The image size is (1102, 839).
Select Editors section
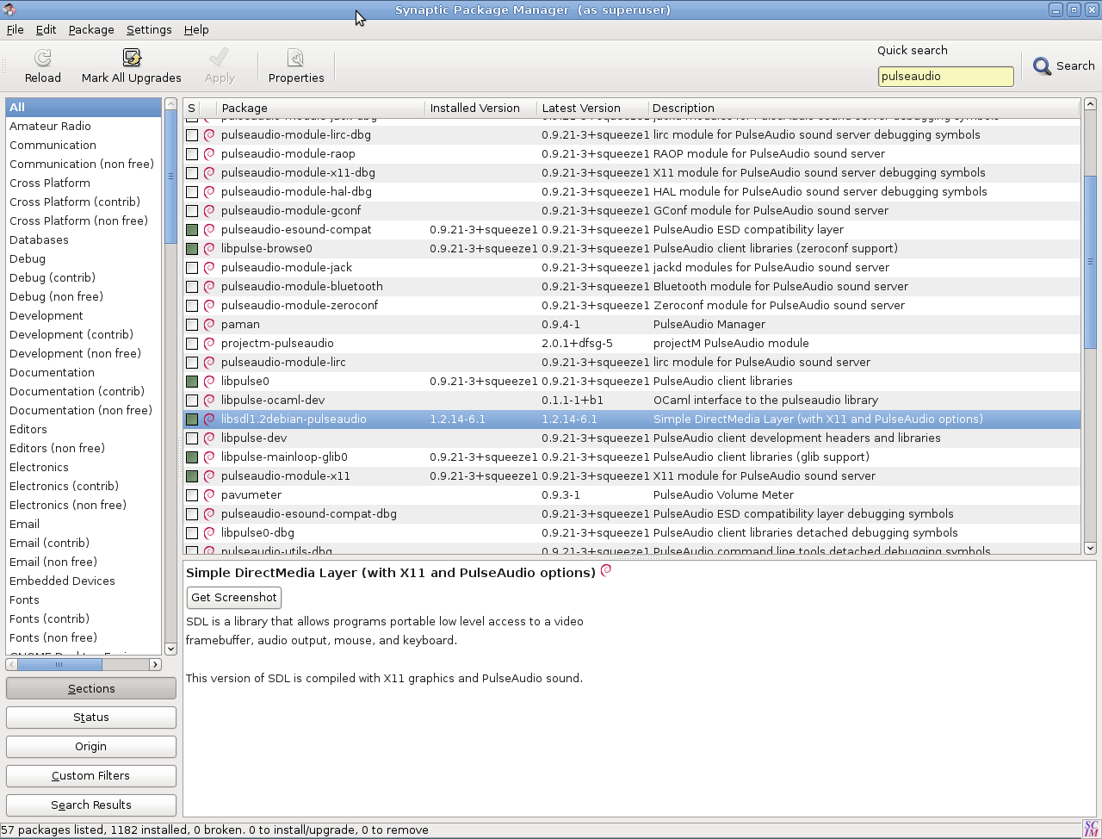pos(28,430)
